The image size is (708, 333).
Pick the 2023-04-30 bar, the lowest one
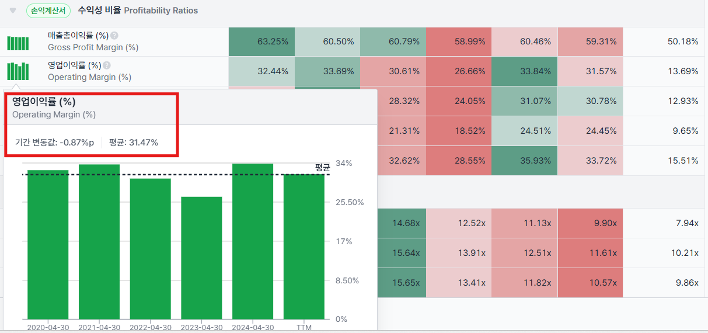[x=201, y=258]
